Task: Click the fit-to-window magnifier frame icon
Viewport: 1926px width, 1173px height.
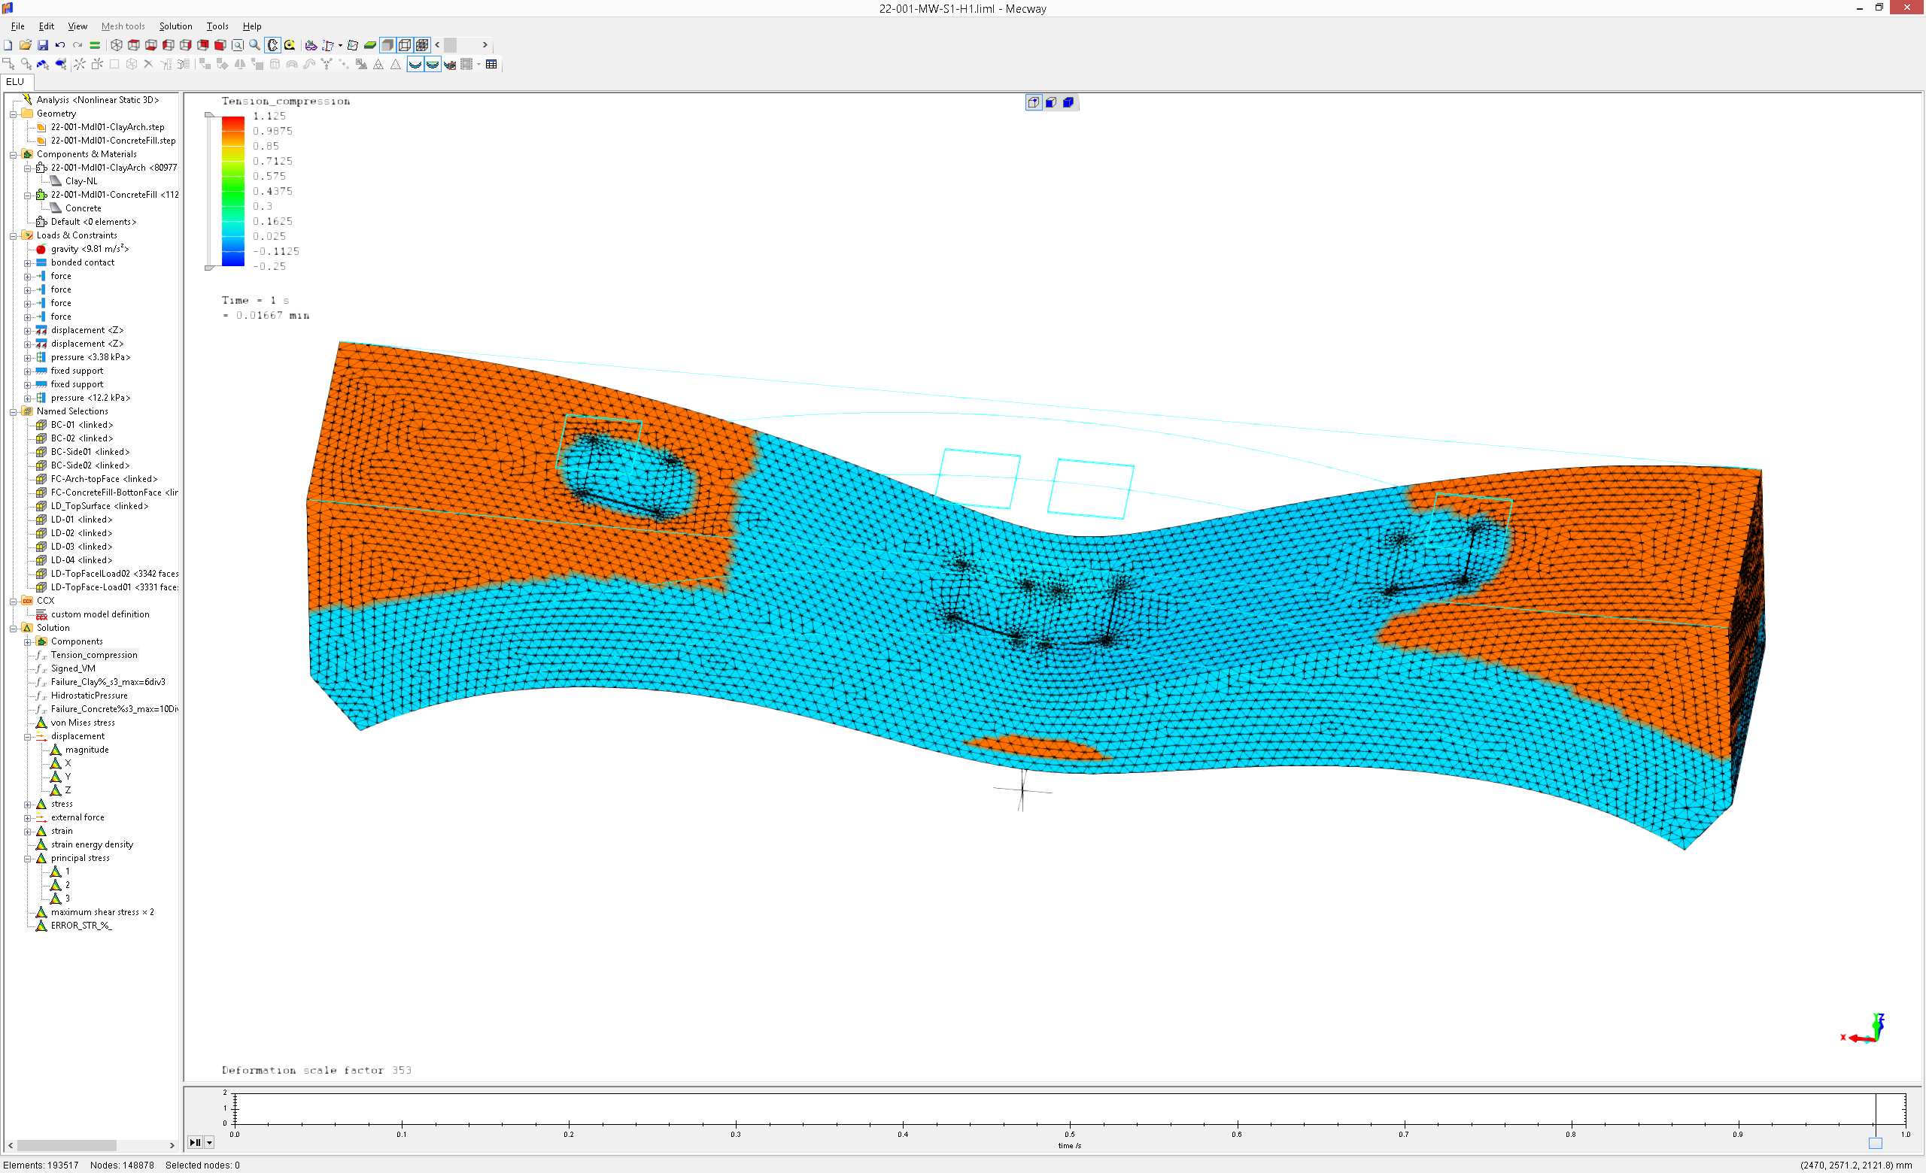Action: click(238, 45)
